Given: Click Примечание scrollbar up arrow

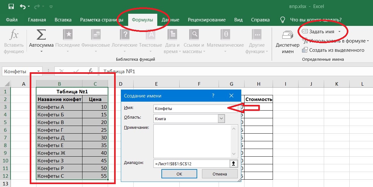Looking at the screenshot, I should 234,129.
